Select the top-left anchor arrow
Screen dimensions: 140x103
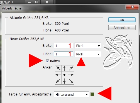(x=58, y=68)
